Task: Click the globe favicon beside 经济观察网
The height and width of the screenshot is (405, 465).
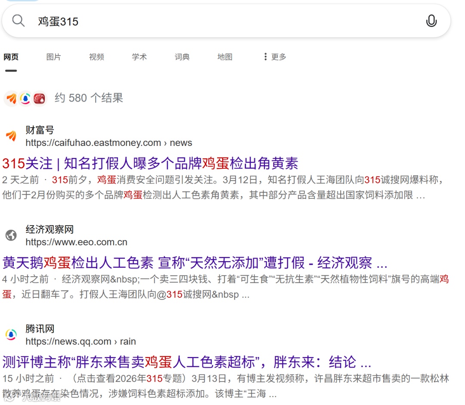Action: tap(11, 235)
